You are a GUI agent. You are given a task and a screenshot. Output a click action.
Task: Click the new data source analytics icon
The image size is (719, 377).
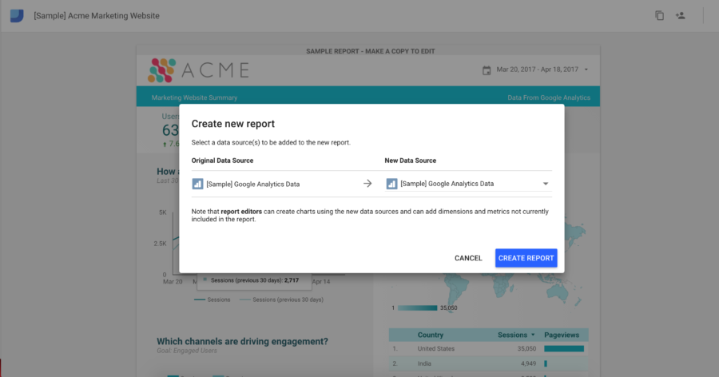click(391, 184)
